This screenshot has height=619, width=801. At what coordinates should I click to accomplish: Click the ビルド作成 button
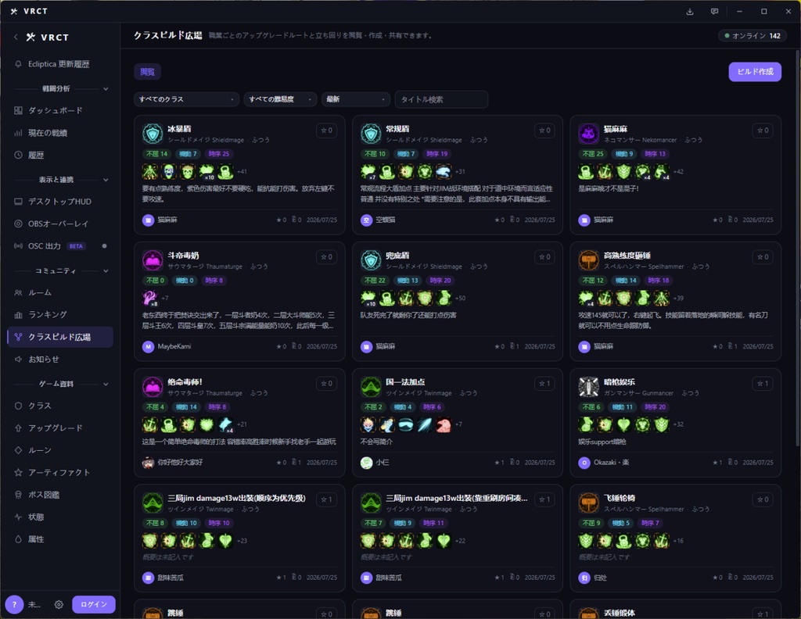755,71
